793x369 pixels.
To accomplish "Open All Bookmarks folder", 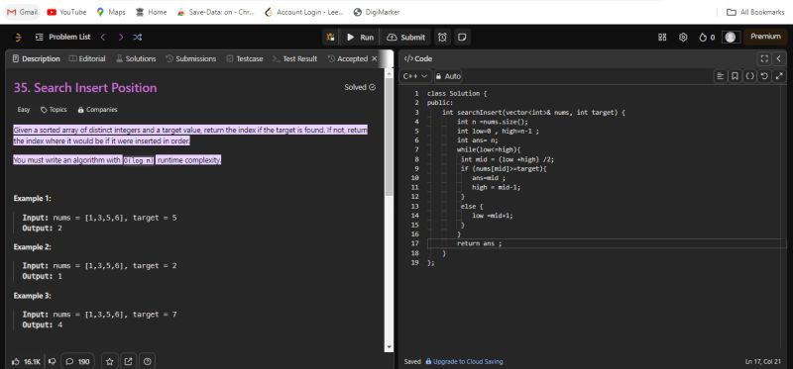I will [755, 12].
